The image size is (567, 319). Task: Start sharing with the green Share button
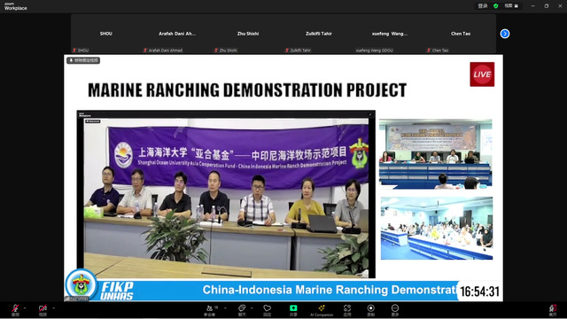pos(293,310)
